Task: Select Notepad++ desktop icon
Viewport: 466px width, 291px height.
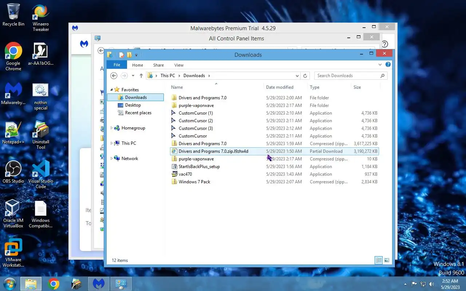Action: coord(13,133)
